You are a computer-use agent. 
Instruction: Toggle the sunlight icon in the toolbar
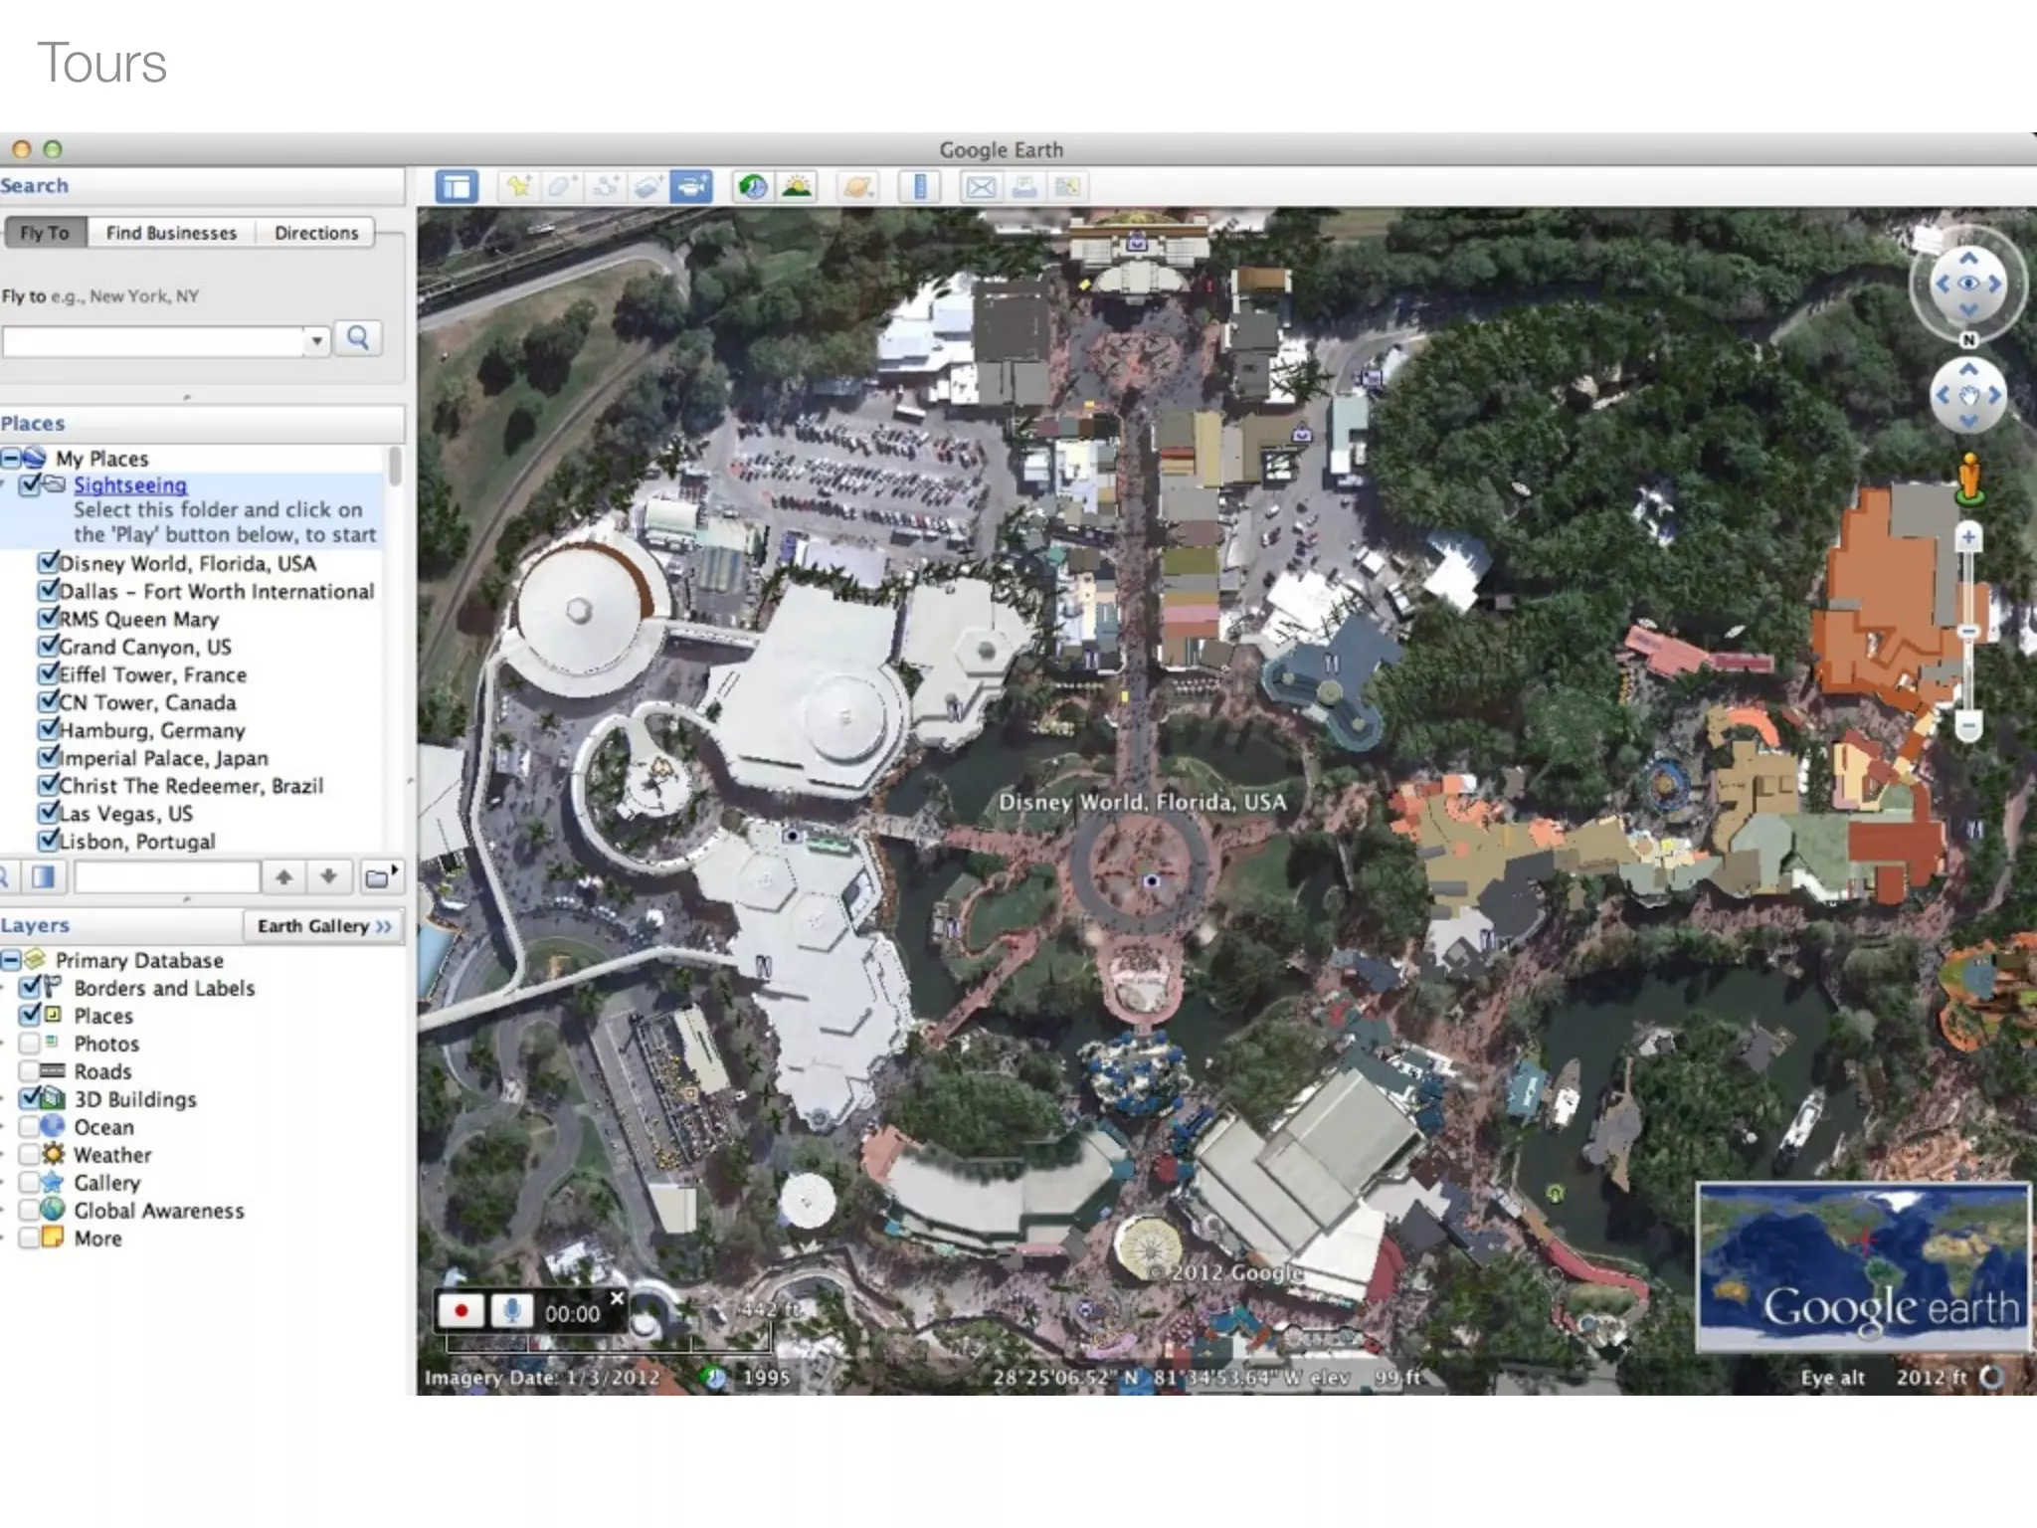797,187
